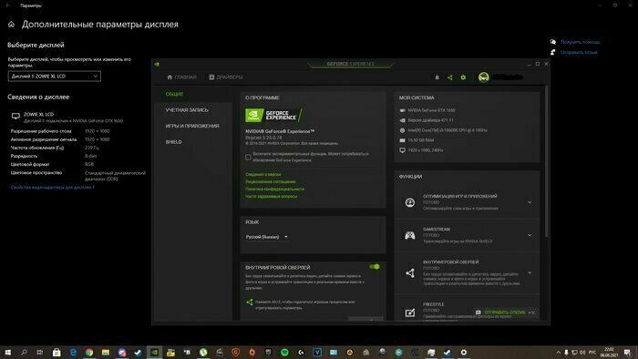Select SHIELD in sidebar
This screenshot has width=638, height=359.
click(x=174, y=142)
